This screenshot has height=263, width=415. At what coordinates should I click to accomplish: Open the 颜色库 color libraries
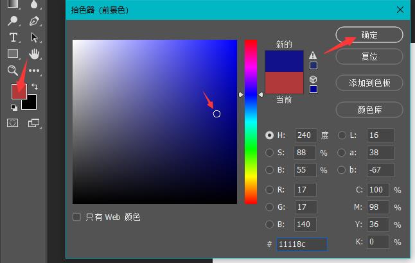[x=369, y=110]
